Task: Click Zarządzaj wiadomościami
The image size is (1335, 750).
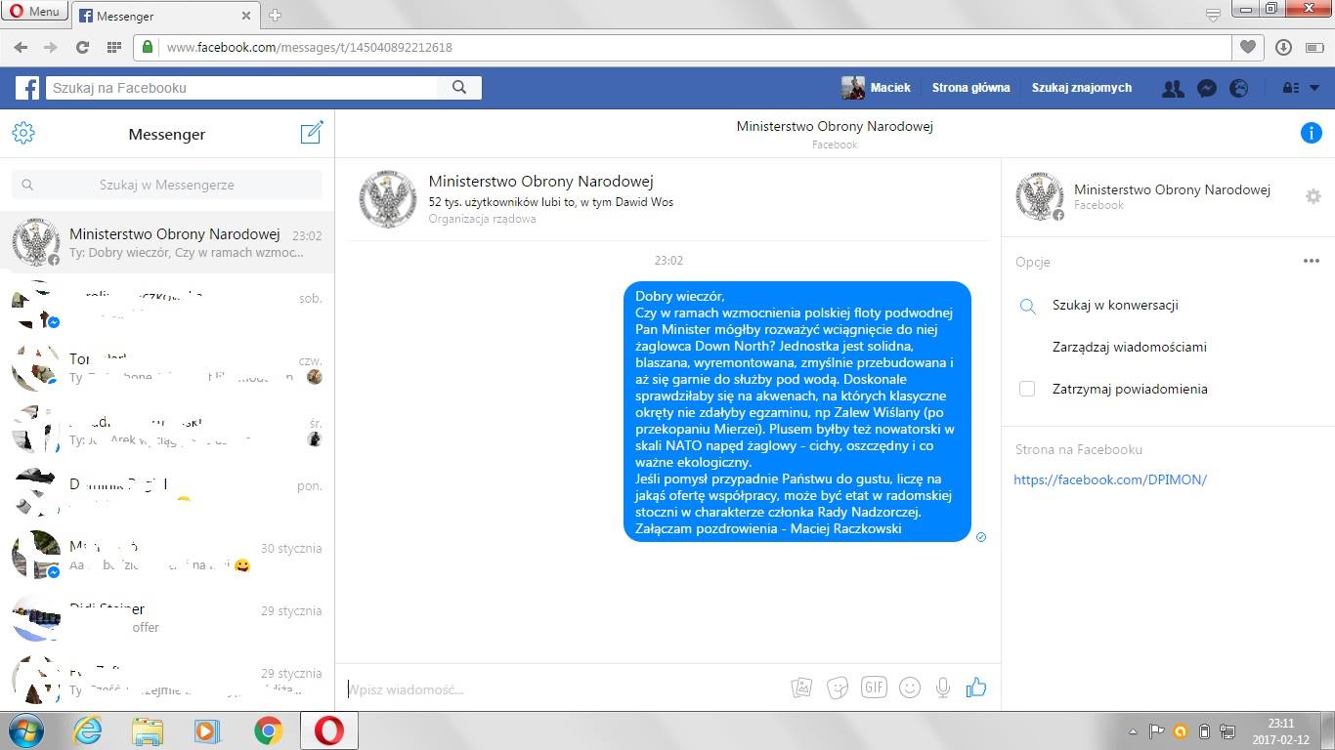Action: tap(1129, 347)
